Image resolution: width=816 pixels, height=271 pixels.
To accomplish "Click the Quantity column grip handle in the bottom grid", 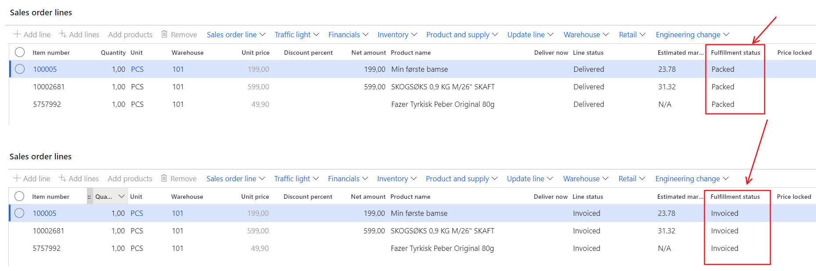I will click(x=89, y=197).
